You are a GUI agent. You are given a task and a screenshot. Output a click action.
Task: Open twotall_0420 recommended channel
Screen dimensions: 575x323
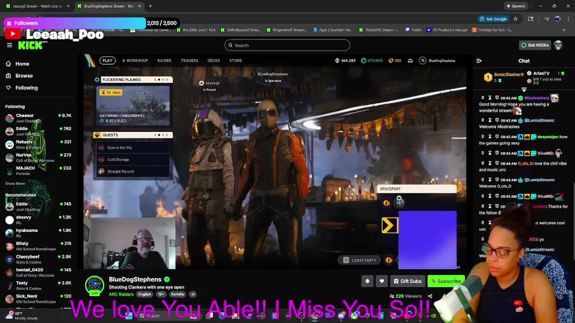(38, 272)
